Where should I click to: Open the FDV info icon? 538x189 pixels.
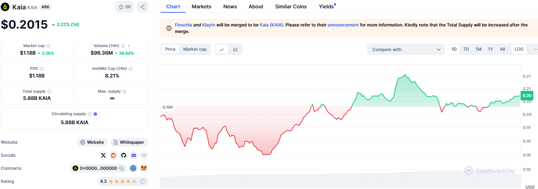pyautogui.click(x=42, y=69)
